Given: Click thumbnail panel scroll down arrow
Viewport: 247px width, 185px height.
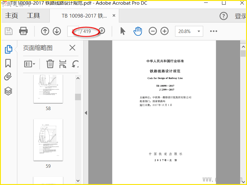Looking at the screenshot, I should (x=78, y=181).
